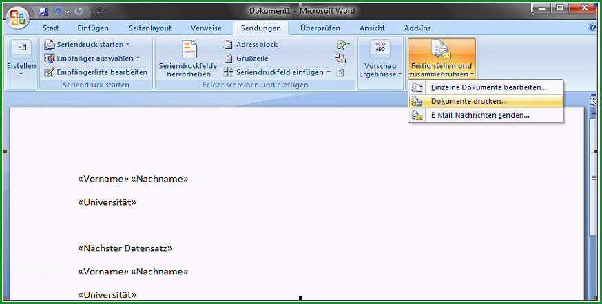Click the first «Vorname» merge field
Screen dimensions: 602x304
click(103, 179)
